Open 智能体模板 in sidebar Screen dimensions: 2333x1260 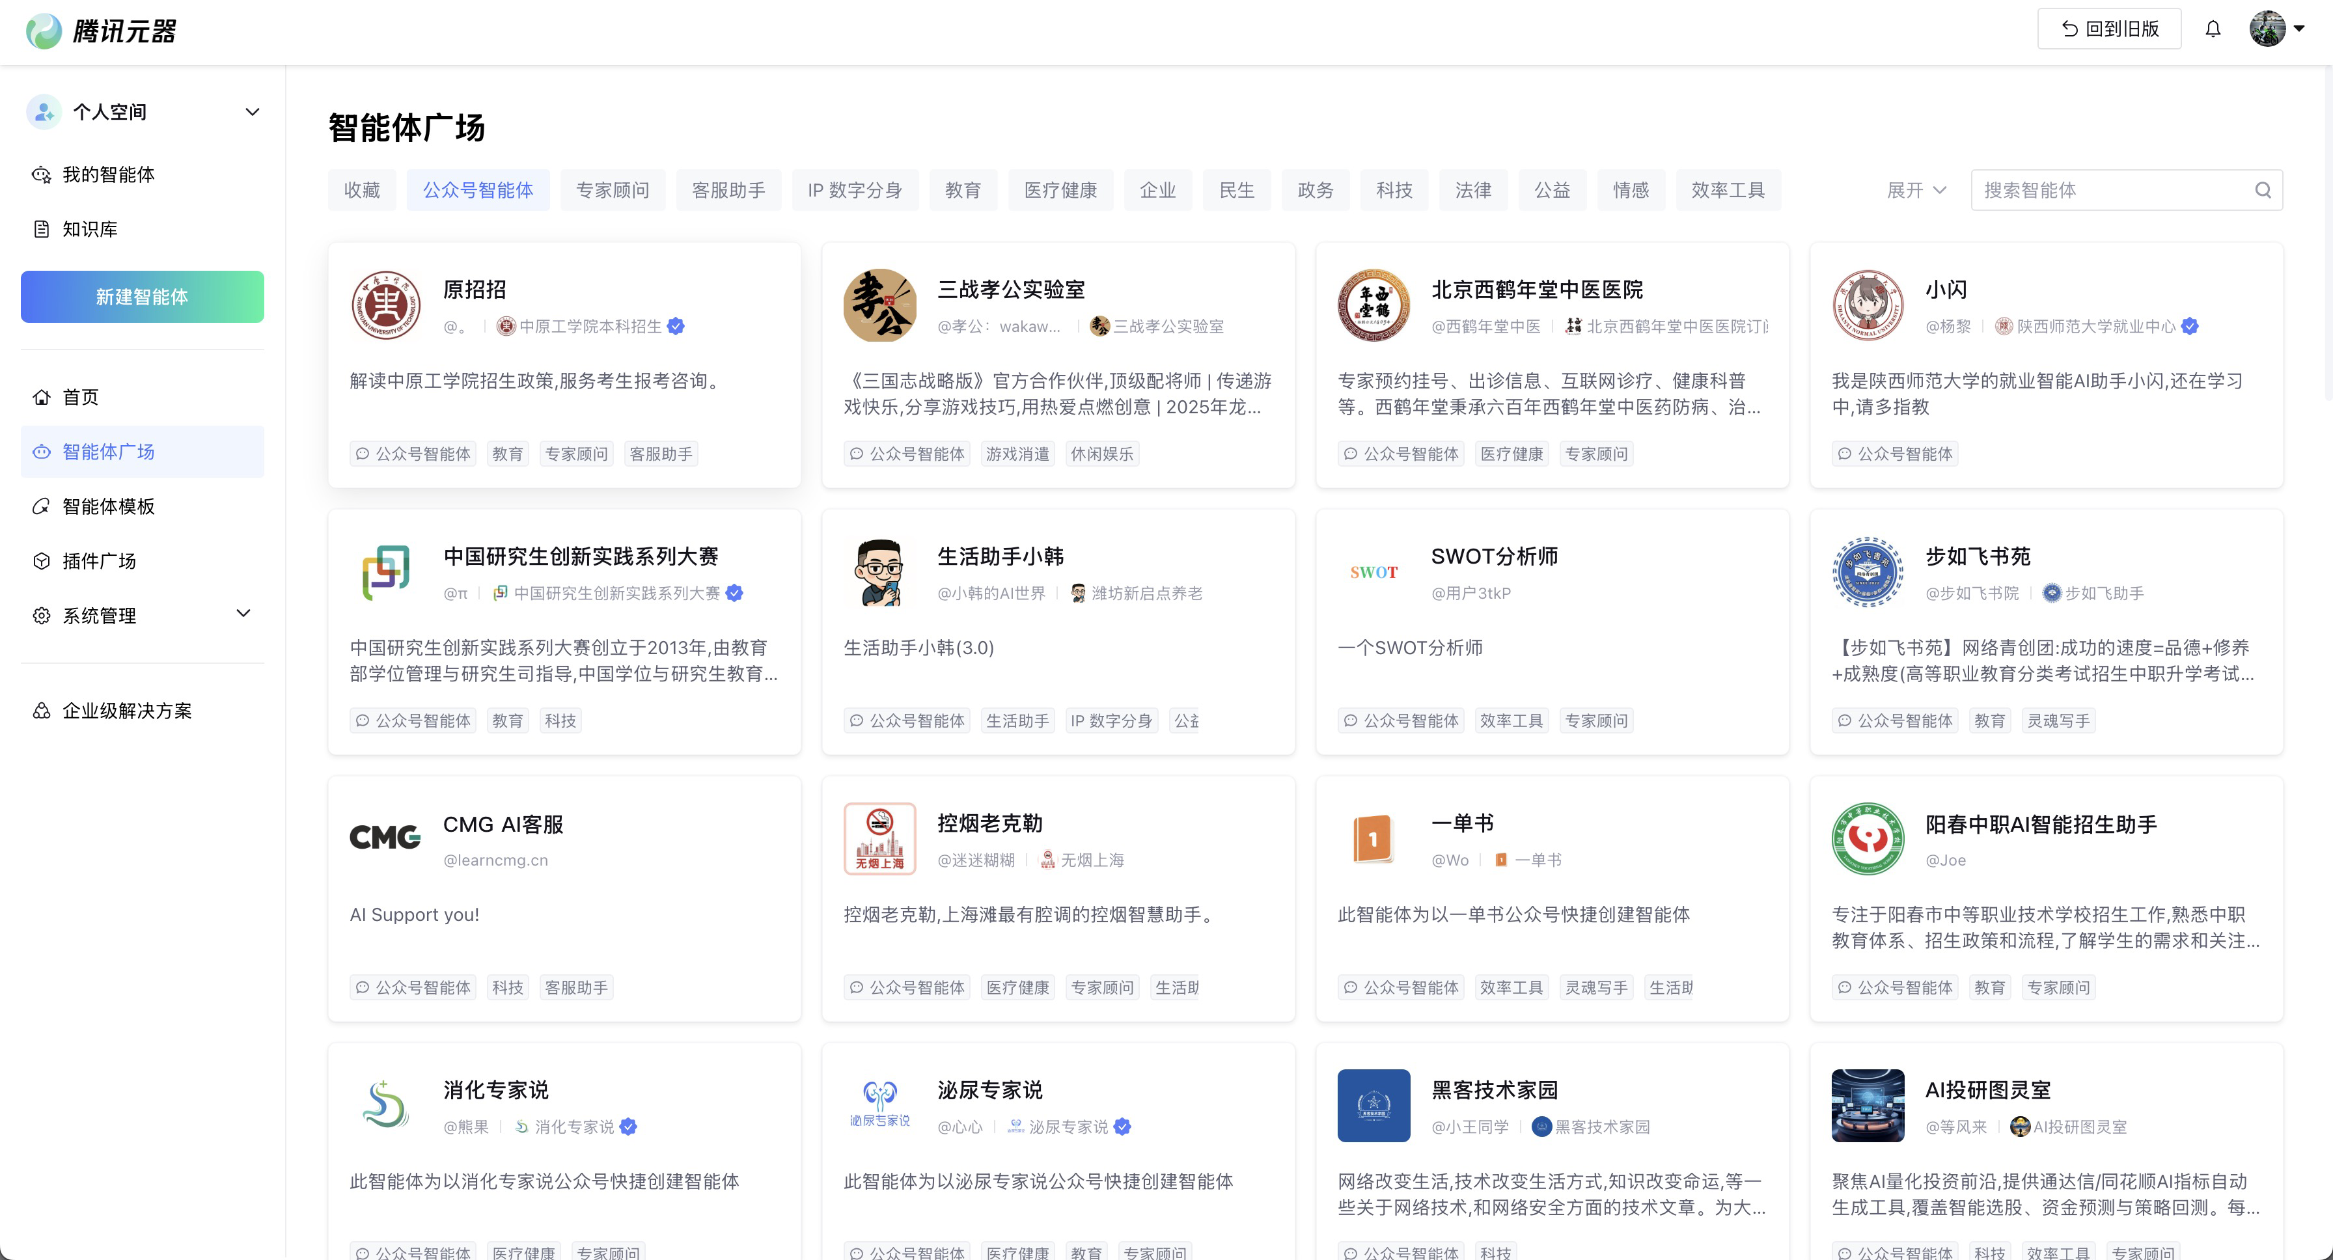coord(108,506)
